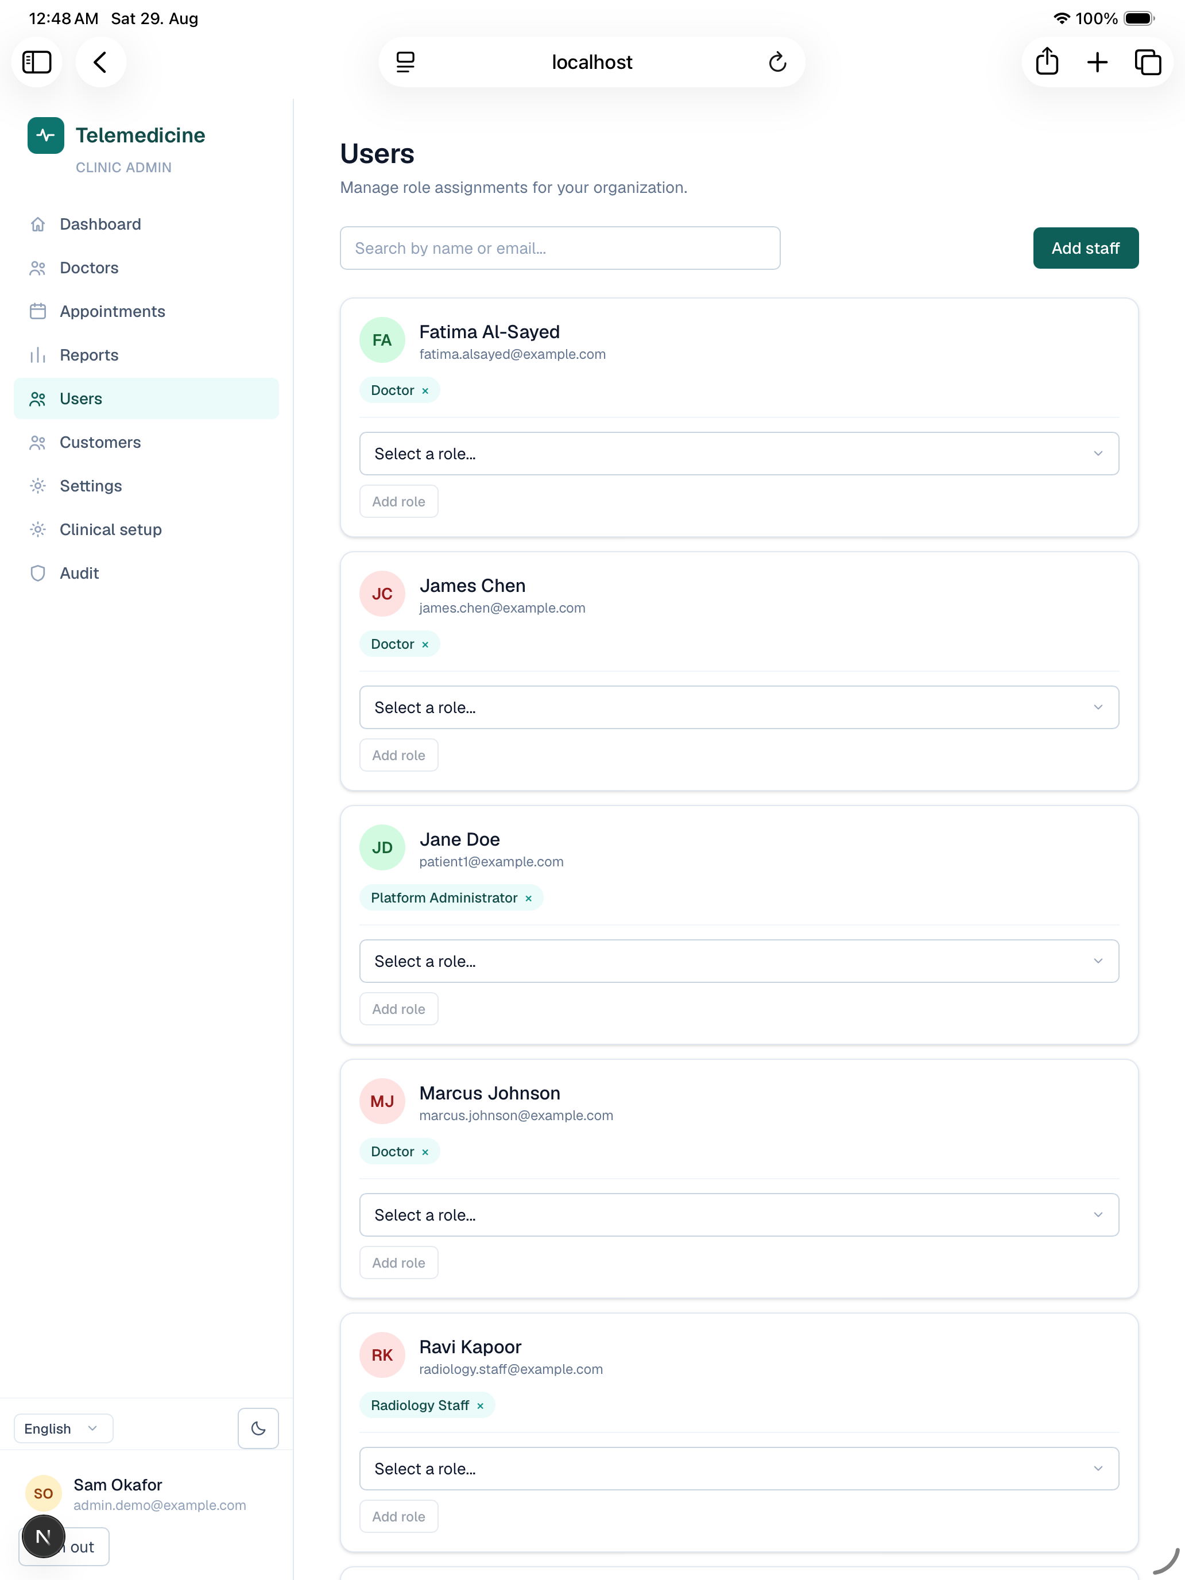This screenshot has height=1580, width=1185.
Task: Expand role dropdown for James Chen
Action: point(738,707)
